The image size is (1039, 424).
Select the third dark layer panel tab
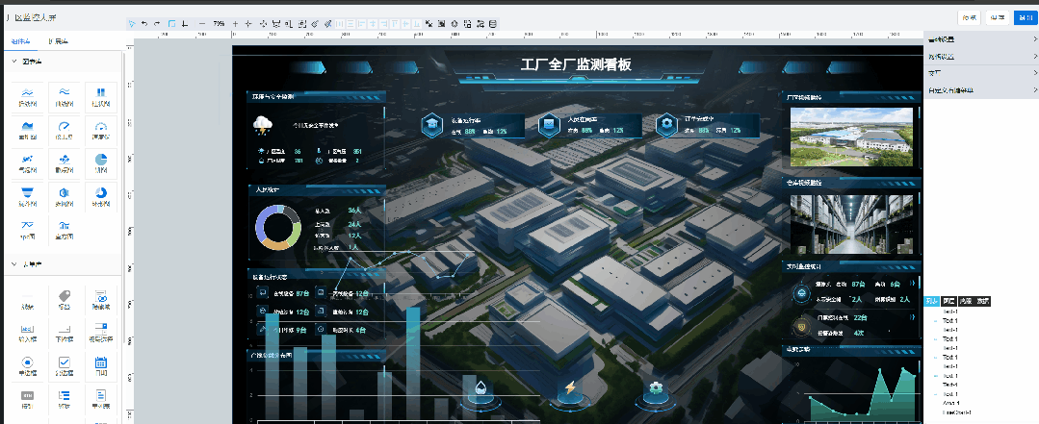[x=966, y=301]
